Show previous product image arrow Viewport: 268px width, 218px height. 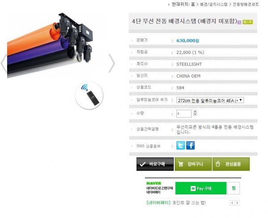coord(4,63)
